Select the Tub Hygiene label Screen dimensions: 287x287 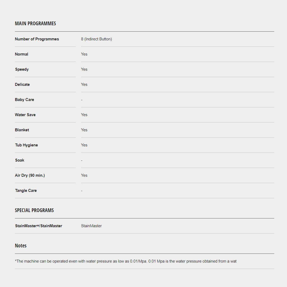click(x=26, y=145)
